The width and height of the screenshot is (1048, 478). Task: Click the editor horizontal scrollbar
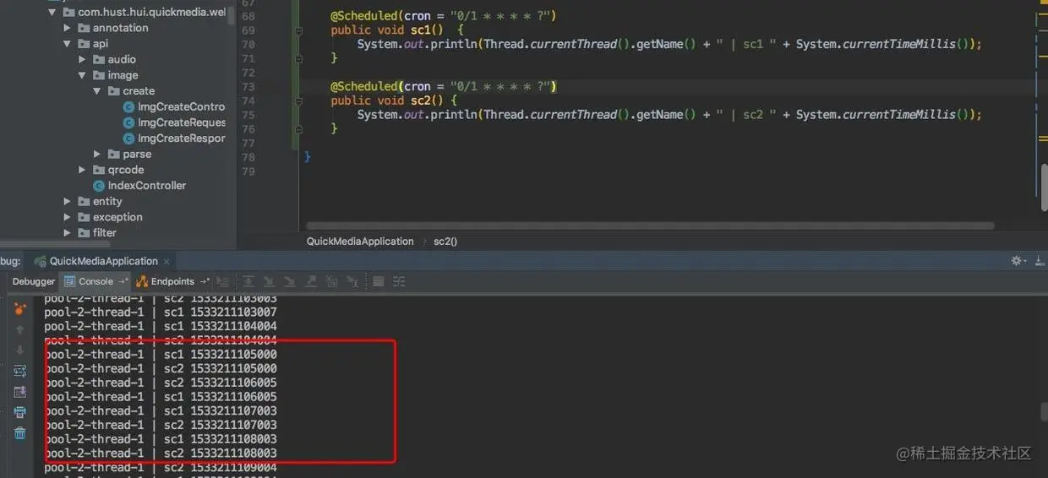pos(650,225)
